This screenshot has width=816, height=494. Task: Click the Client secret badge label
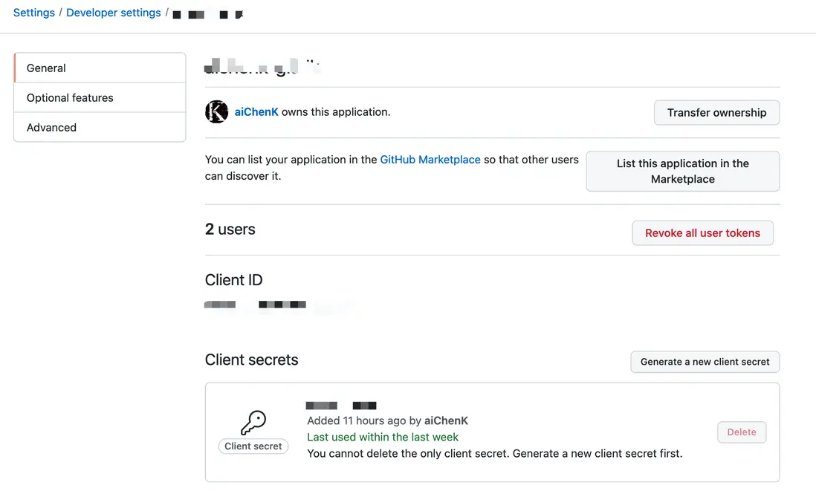coord(253,446)
